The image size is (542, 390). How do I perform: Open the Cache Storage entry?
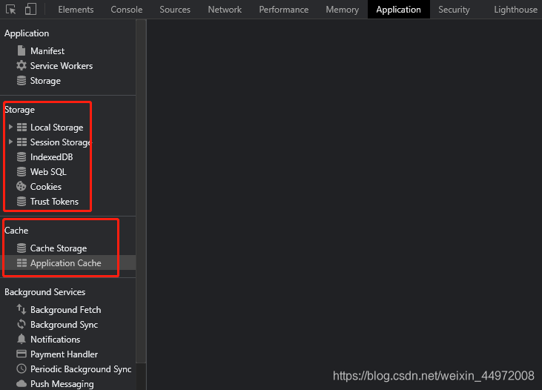click(59, 248)
